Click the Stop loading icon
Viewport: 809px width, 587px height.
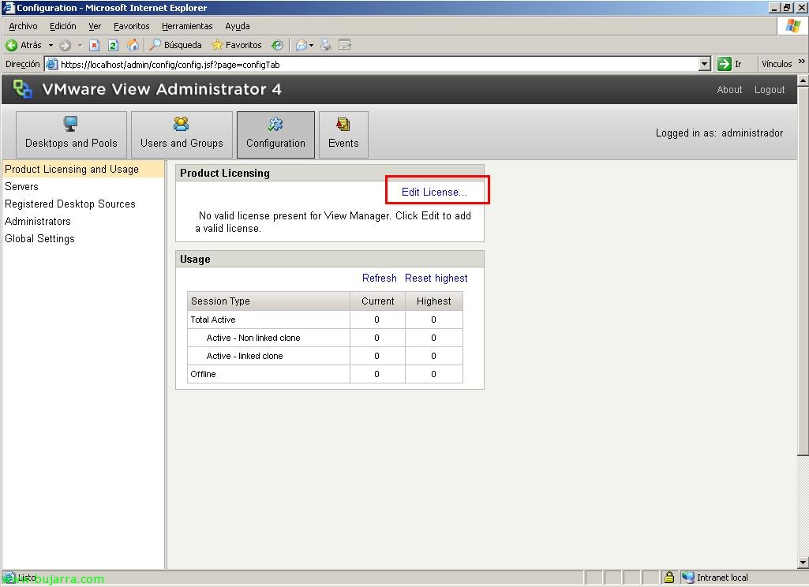point(95,46)
